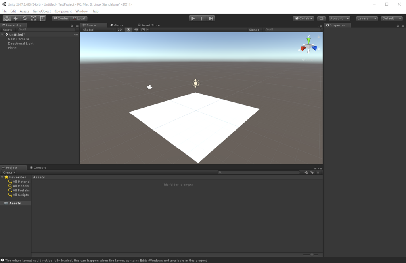This screenshot has height=263, width=406.
Task: Toggle Local handle rotation button
Action: coord(79,18)
